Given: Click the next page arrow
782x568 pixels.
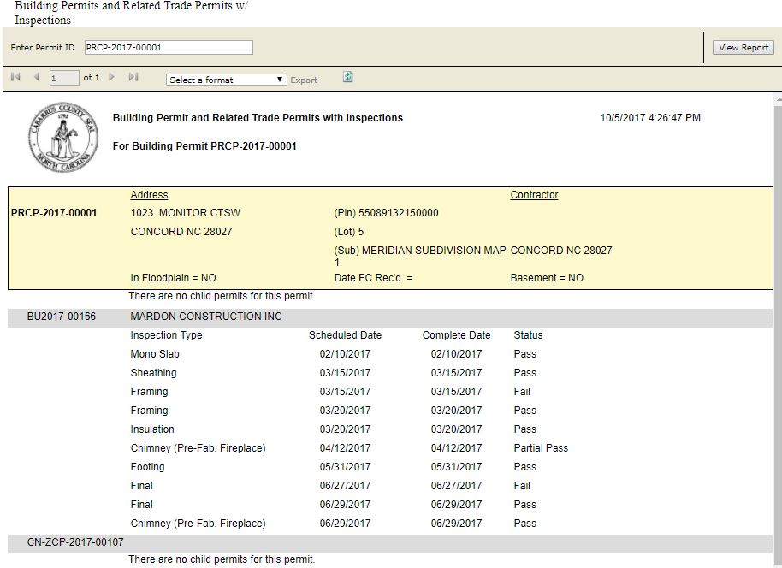Looking at the screenshot, I should [112, 78].
